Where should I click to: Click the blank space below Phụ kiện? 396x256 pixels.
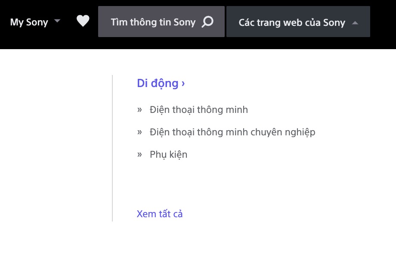[x=194, y=183]
